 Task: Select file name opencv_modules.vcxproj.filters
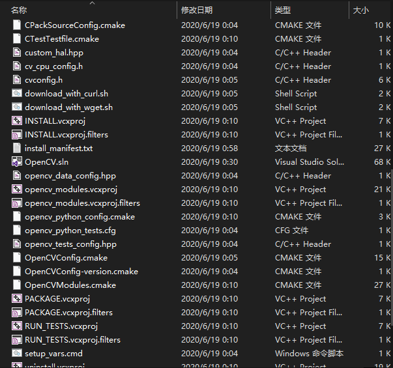pos(82,203)
